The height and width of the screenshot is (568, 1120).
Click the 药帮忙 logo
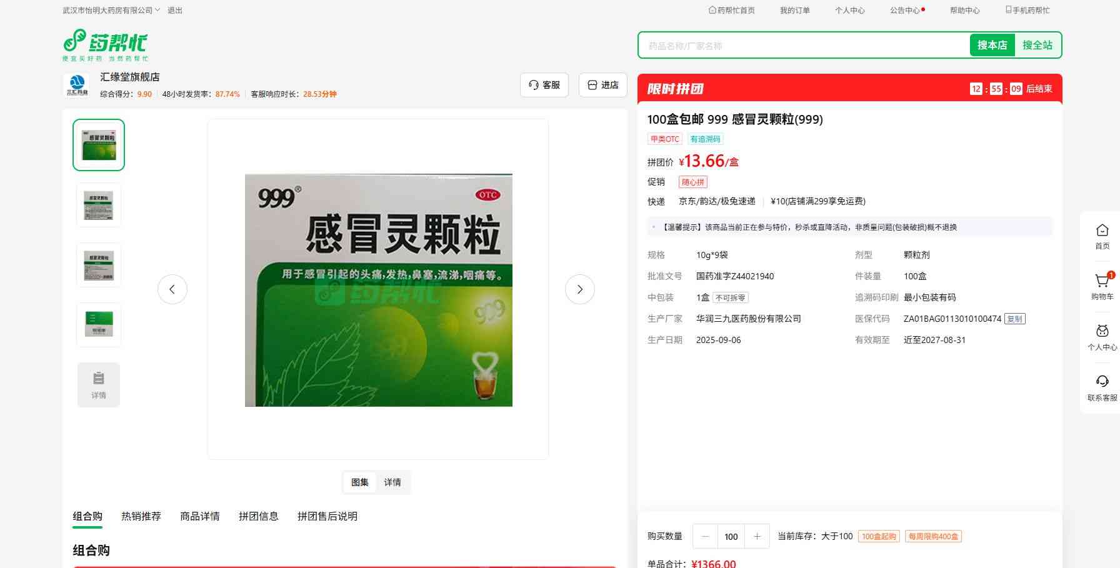(105, 44)
